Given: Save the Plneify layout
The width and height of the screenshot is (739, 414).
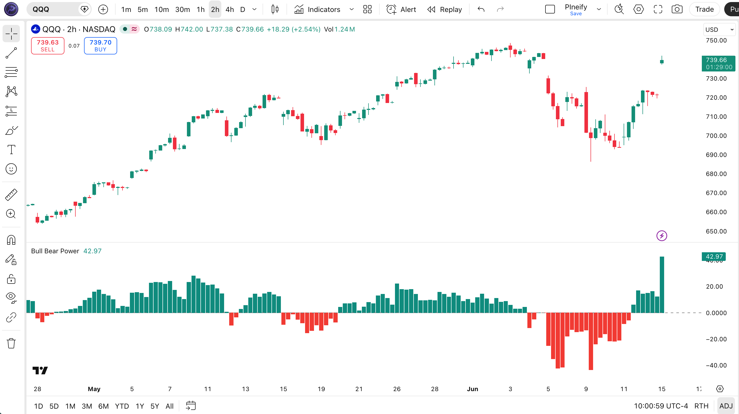Looking at the screenshot, I should pos(576,14).
